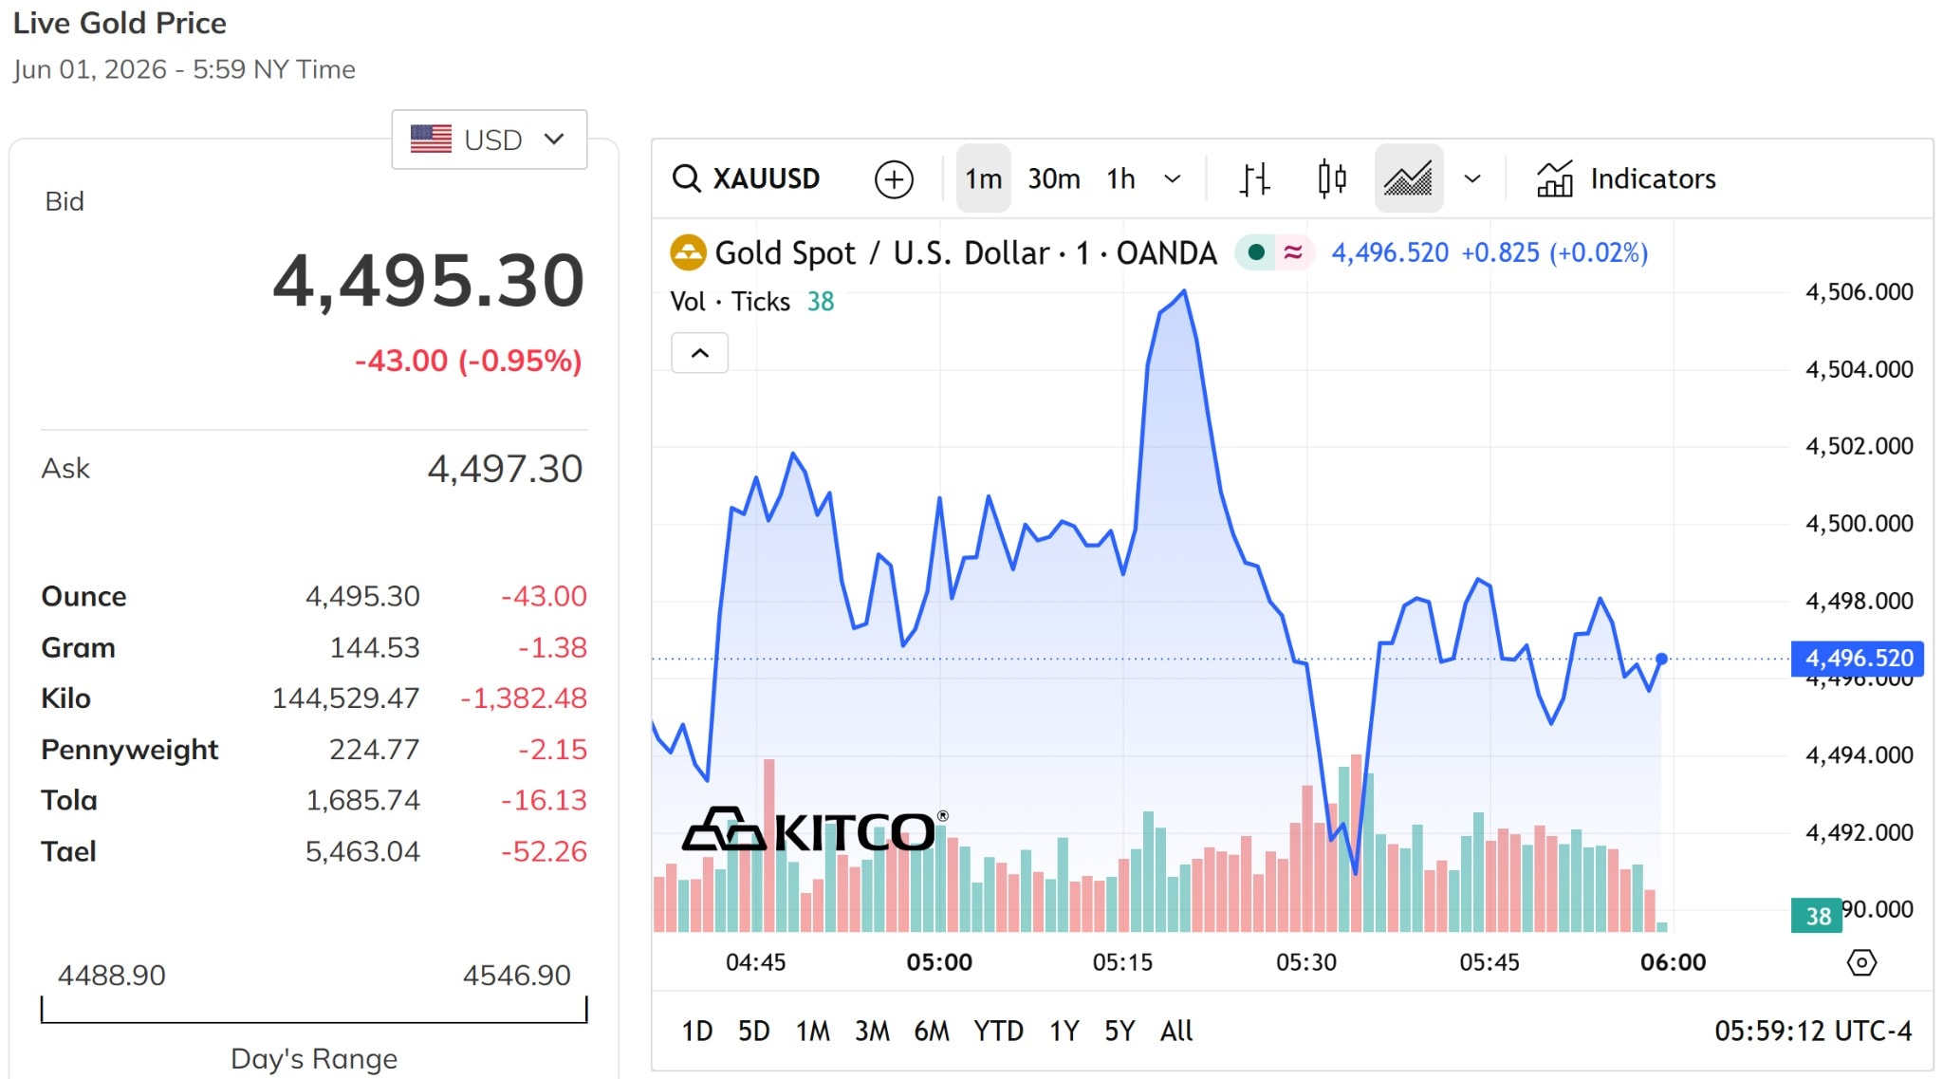This screenshot has height=1079, width=1943.
Task: Click the XAUUSD symbol search icon
Action: click(686, 178)
